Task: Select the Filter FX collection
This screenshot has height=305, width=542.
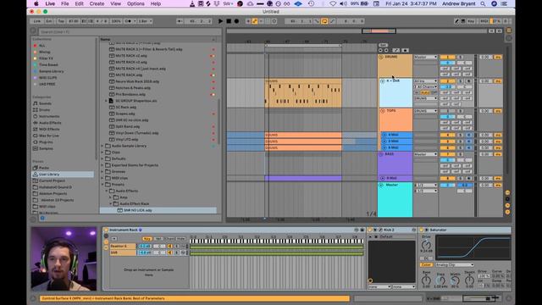Action: click(x=46, y=58)
